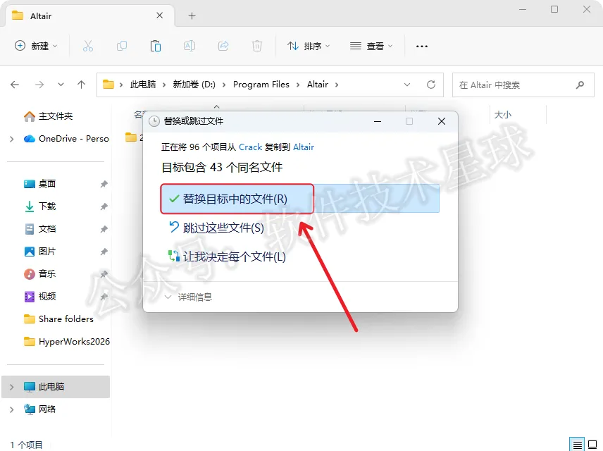The image size is (603, 451).
Task: Click chevron after Program Files breadcrumb
Action: [x=298, y=85]
